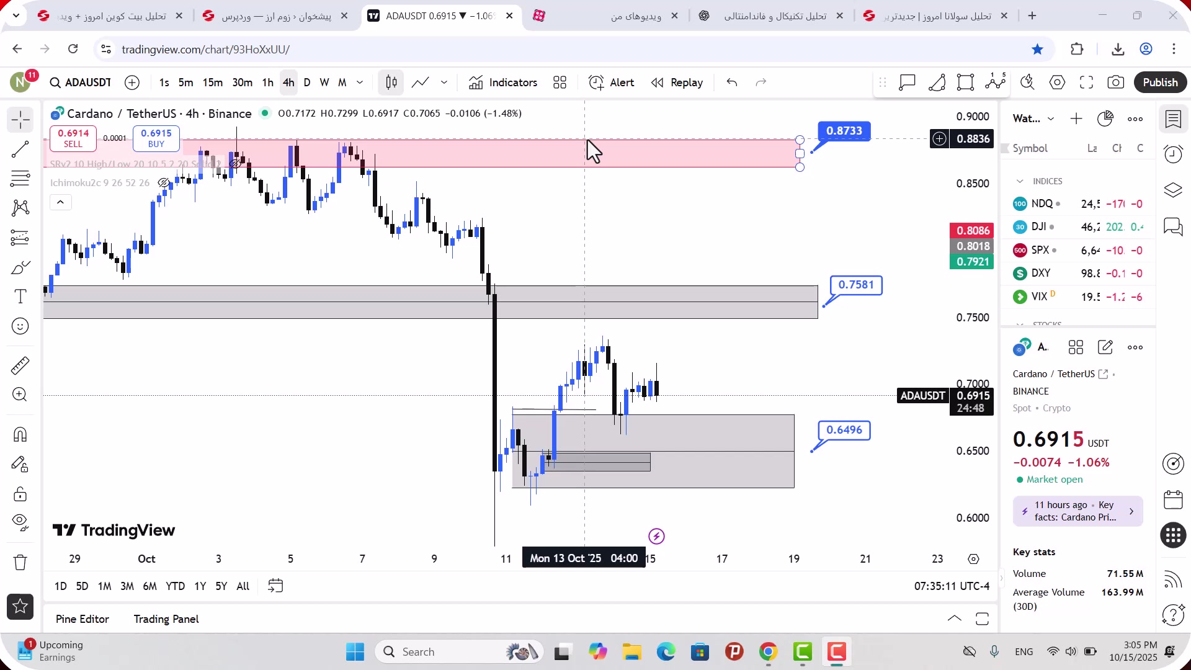Add symbol to compare with plus icon
1191x670 pixels.
[132, 83]
